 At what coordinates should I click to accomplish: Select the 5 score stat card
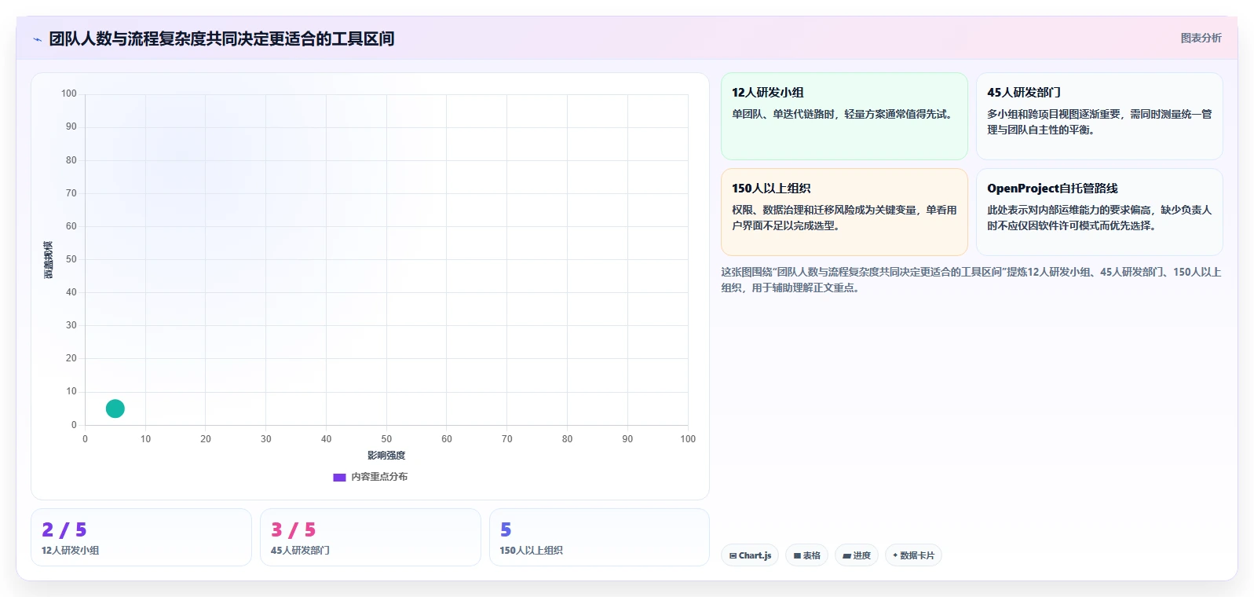pyautogui.click(x=599, y=537)
